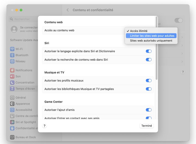
Task: Click the help question mark in dialog
Action: 45,126
